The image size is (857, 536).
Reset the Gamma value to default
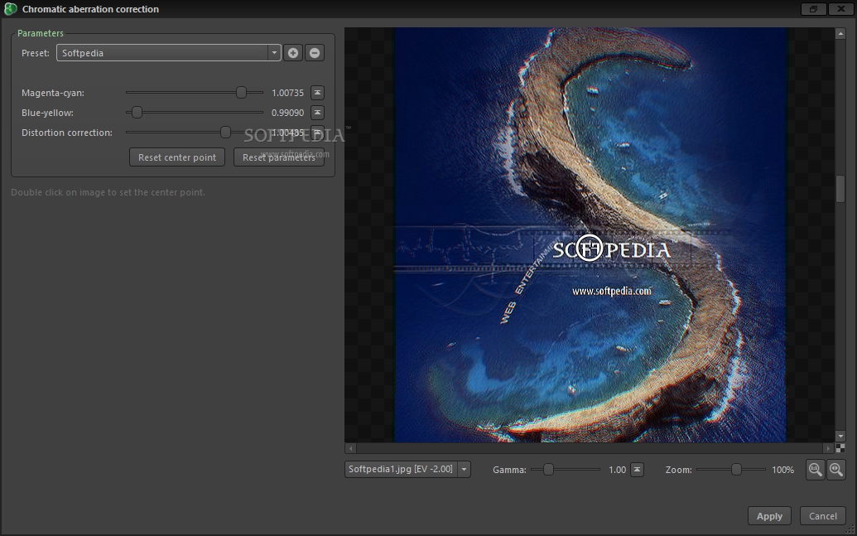click(637, 470)
